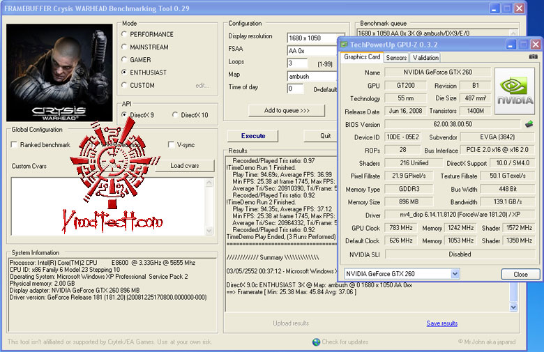Image resolution: width=544 pixels, height=352 pixels.
Task: Open the Map dropdown showing ambush
Action: [312, 76]
